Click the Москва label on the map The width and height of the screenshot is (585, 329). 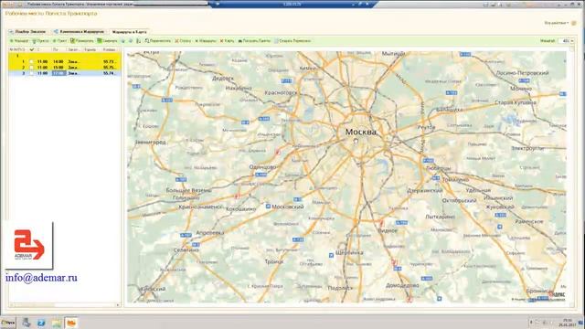[361, 132]
